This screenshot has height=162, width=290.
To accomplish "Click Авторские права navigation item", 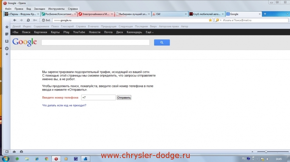I will pos(169,26).
